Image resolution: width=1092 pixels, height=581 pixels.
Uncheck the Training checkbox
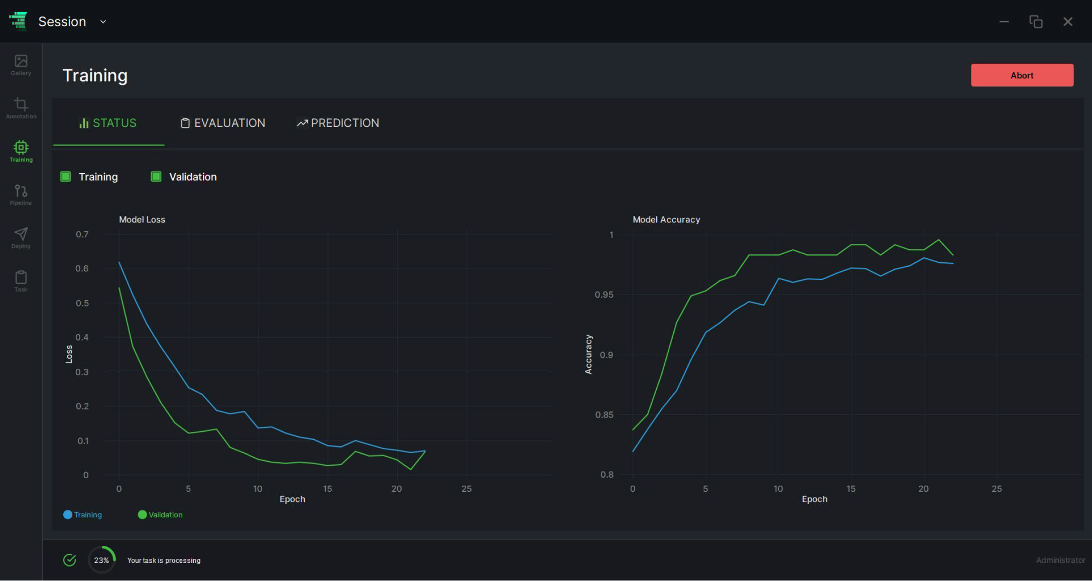tap(66, 177)
